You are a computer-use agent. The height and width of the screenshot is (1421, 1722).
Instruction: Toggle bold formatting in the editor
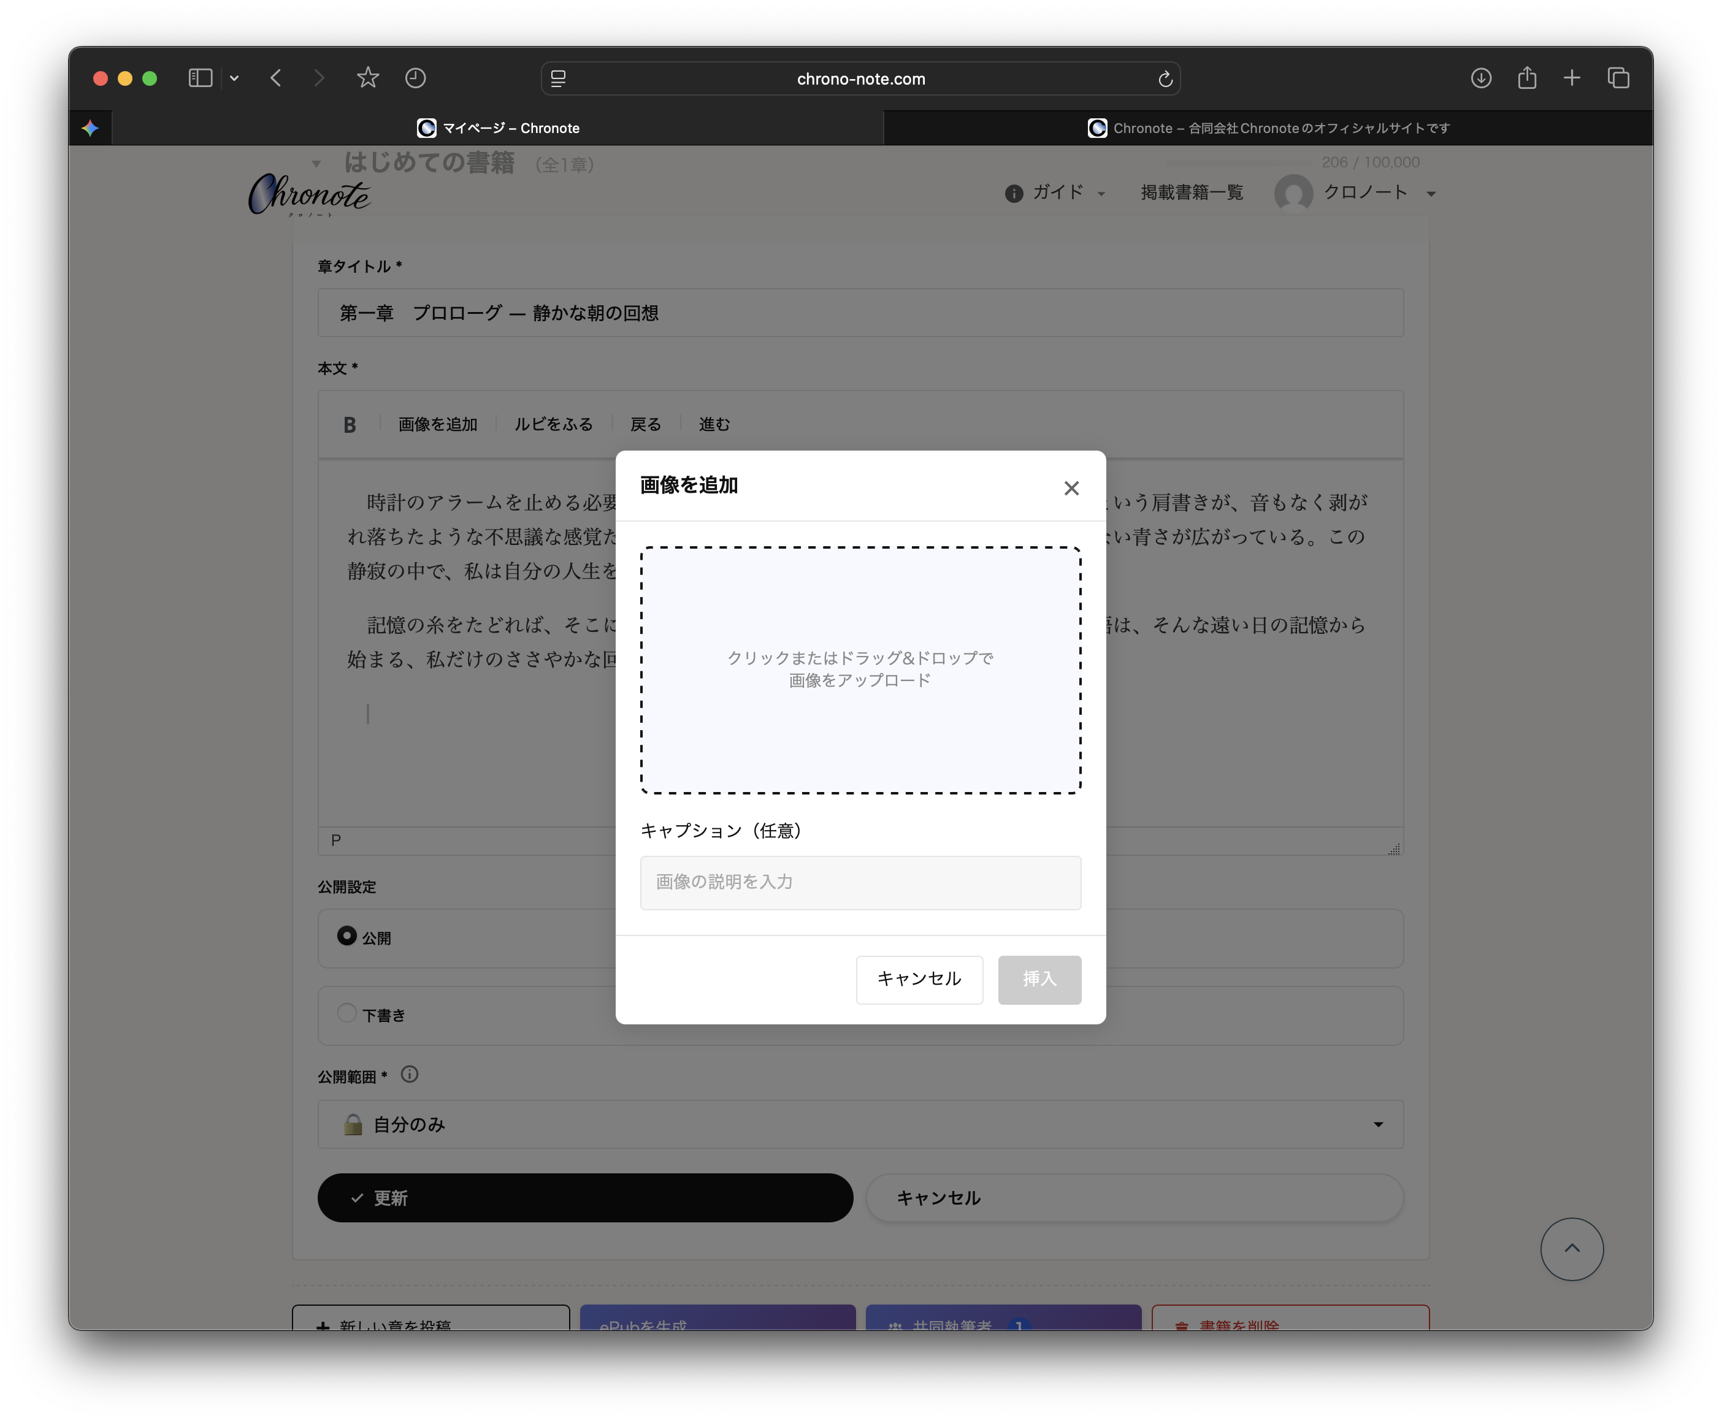pos(349,424)
